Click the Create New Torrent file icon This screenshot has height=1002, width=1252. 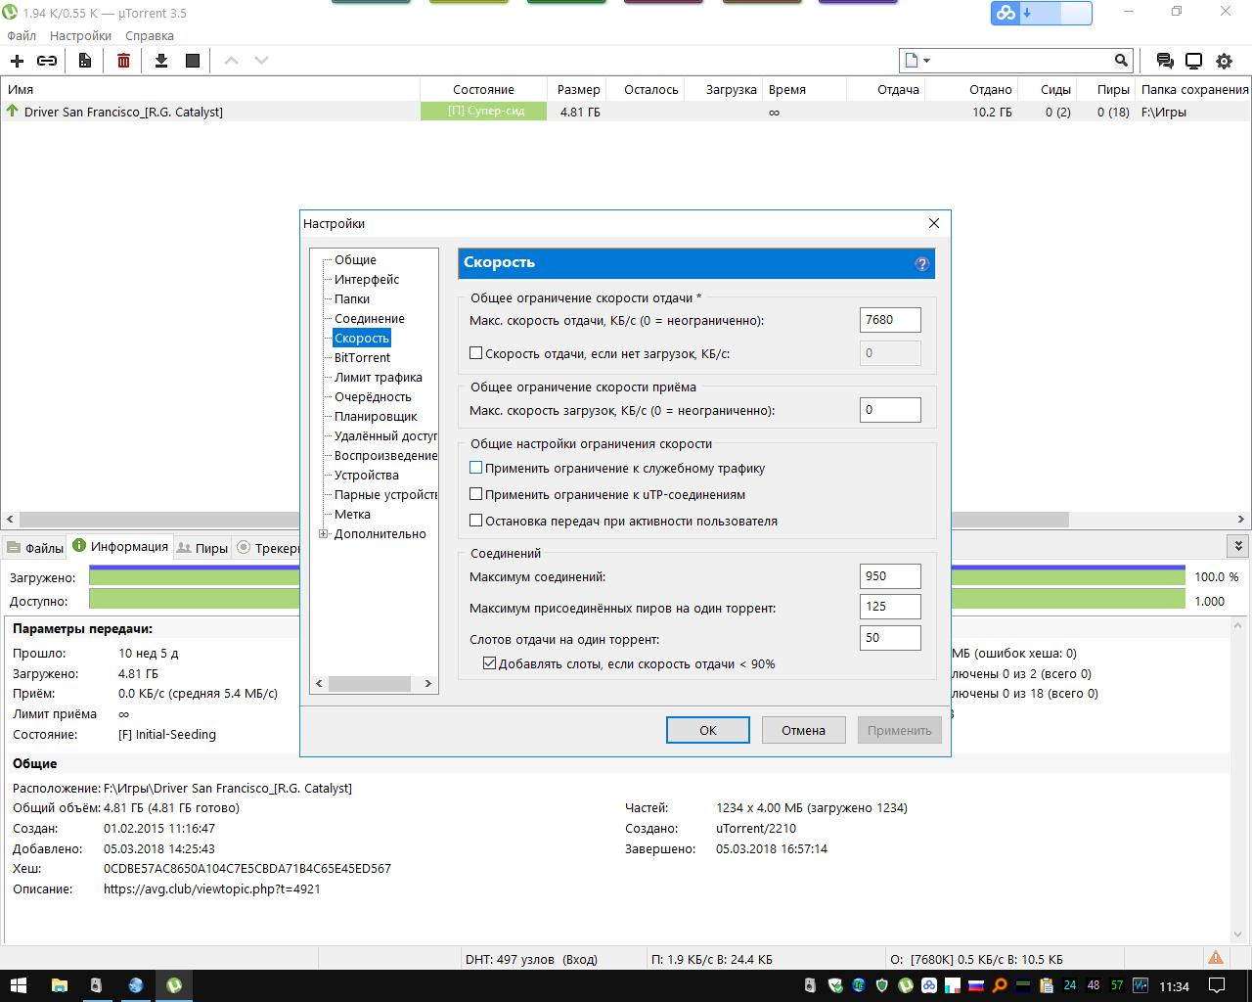click(x=85, y=61)
